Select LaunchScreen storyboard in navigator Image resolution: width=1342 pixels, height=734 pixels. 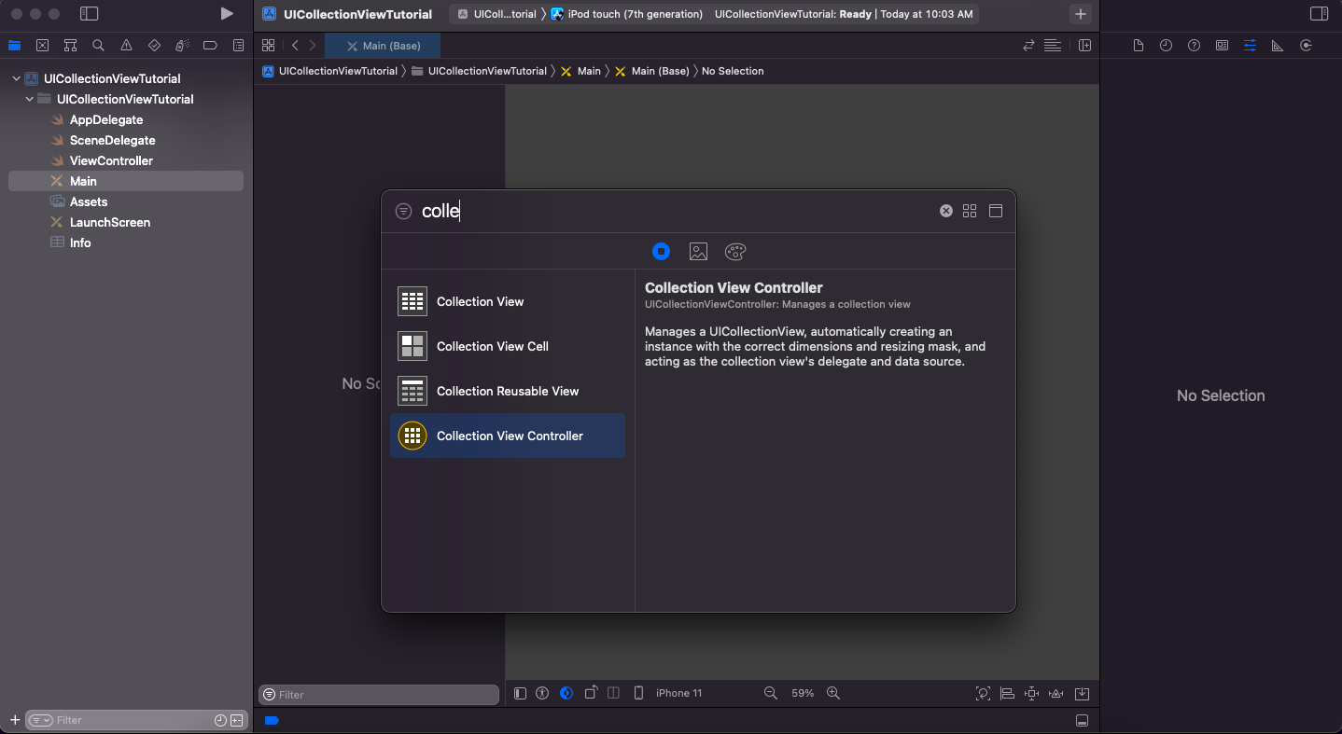(110, 222)
